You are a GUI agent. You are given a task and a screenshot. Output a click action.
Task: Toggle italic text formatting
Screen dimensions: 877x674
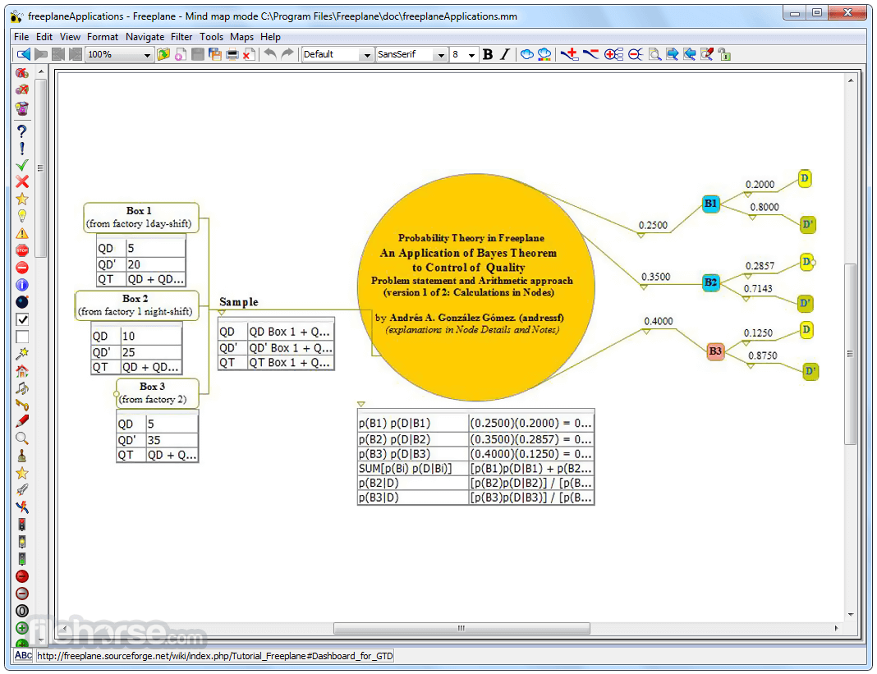(x=505, y=54)
